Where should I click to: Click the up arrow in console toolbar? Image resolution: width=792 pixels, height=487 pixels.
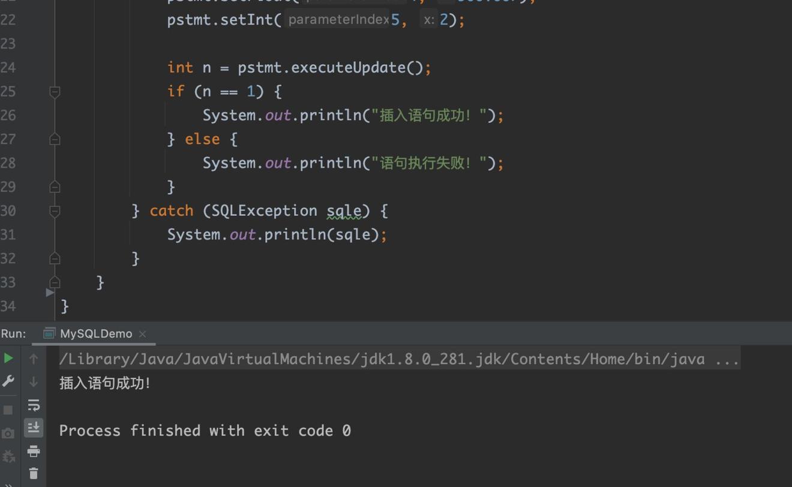tap(34, 359)
